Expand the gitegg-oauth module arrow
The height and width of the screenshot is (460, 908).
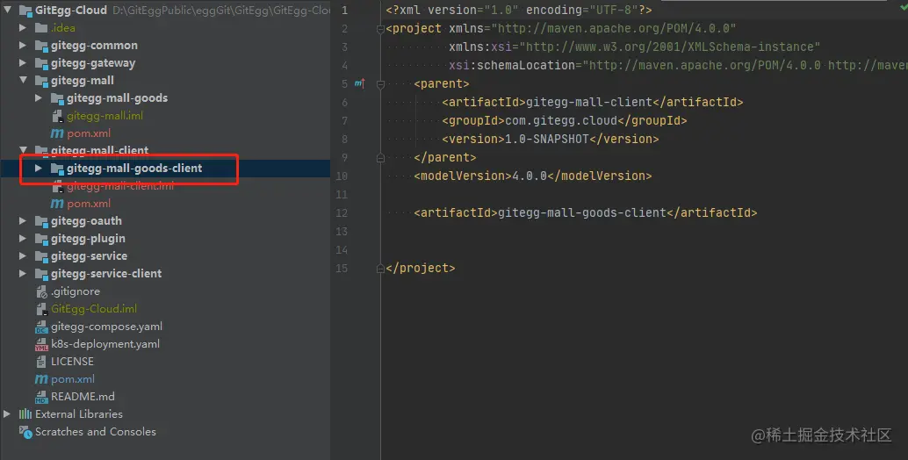tap(23, 220)
